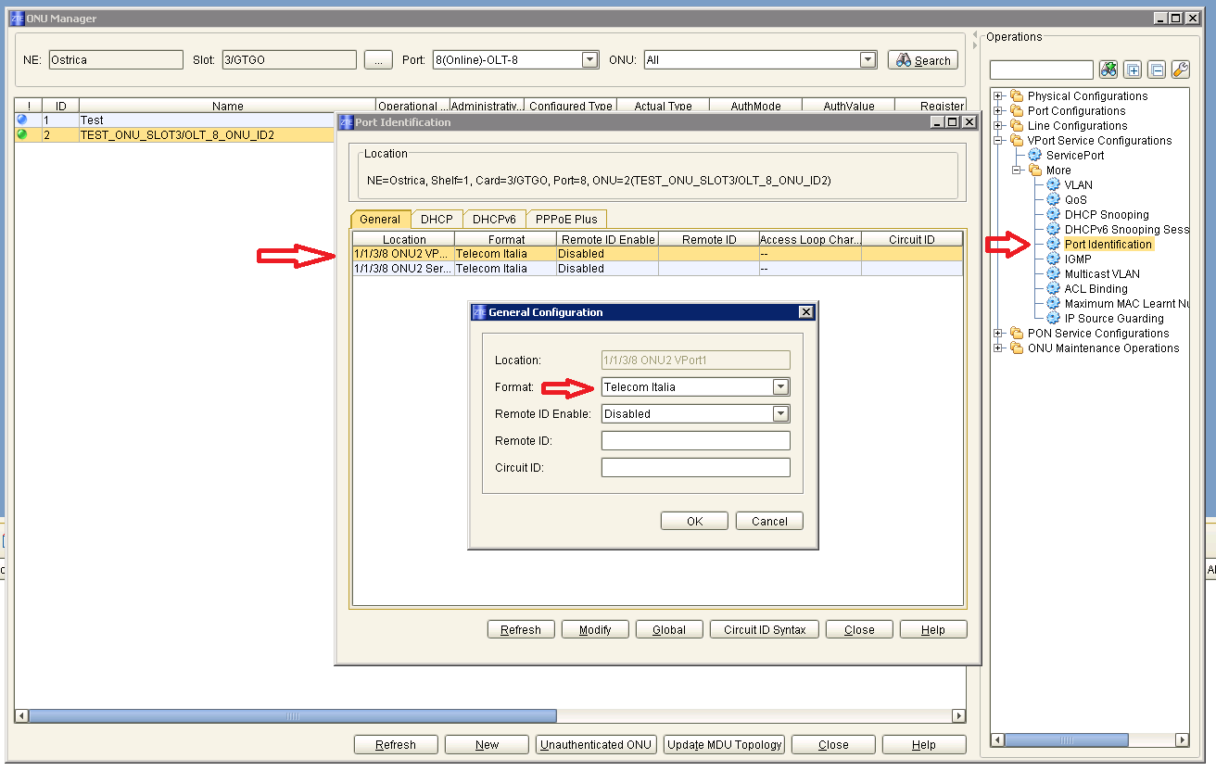This screenshot has height=771, width=1216.
Task: Select the ONU row named Test
Action: point(185,120)
